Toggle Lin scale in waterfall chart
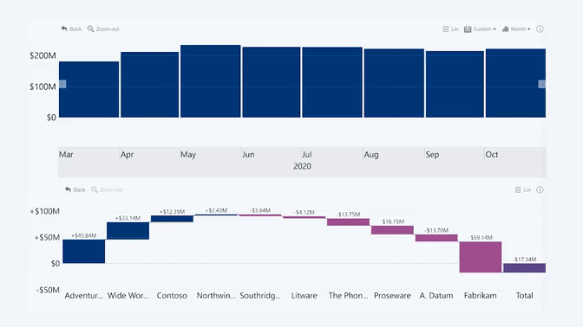 coord(523,189)
